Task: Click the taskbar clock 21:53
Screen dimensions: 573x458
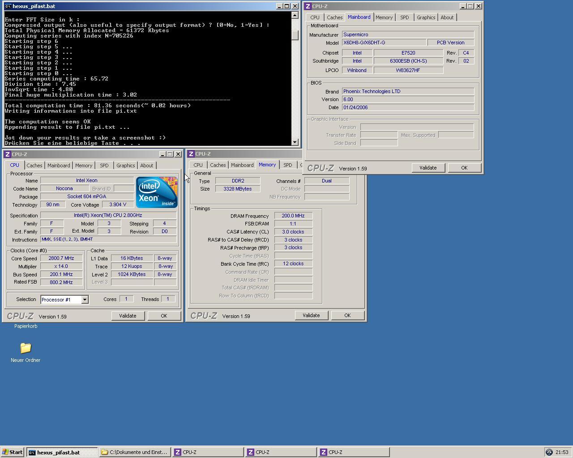Action: click(562, 452)
